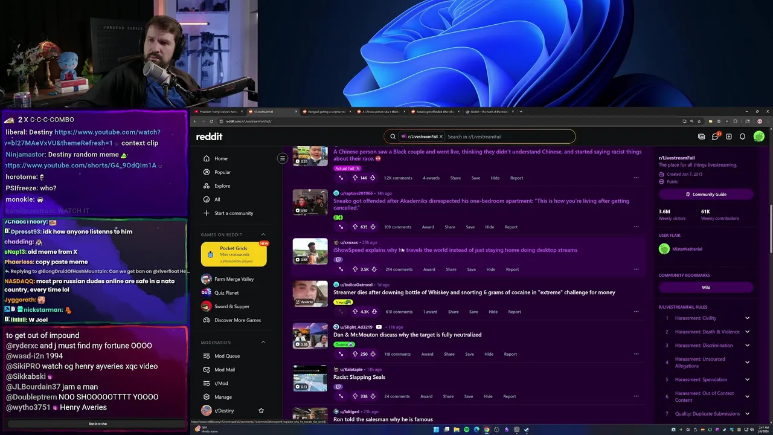The width and height of the screenshot is (773, 435).
Task: Open more options for Streamer dies post
Action: (x=636, y=312)
